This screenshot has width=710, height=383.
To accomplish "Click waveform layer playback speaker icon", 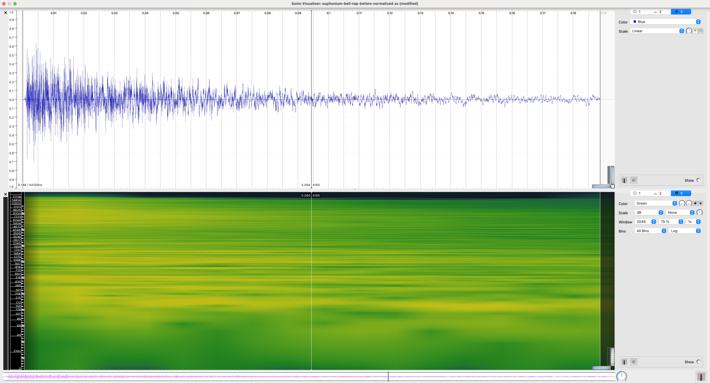I will click(x=633, y=180).
